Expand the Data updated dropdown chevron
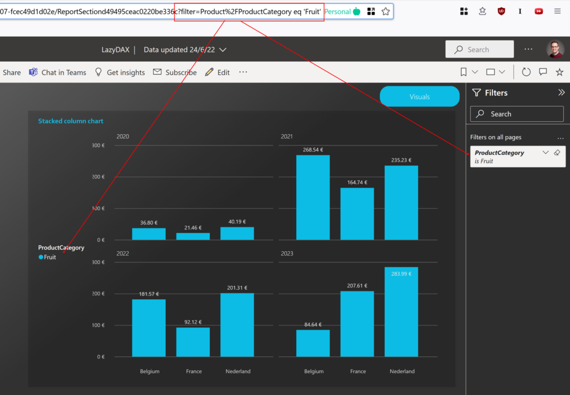The height and width of the screenshot is (395, 570). coord(223,50)
